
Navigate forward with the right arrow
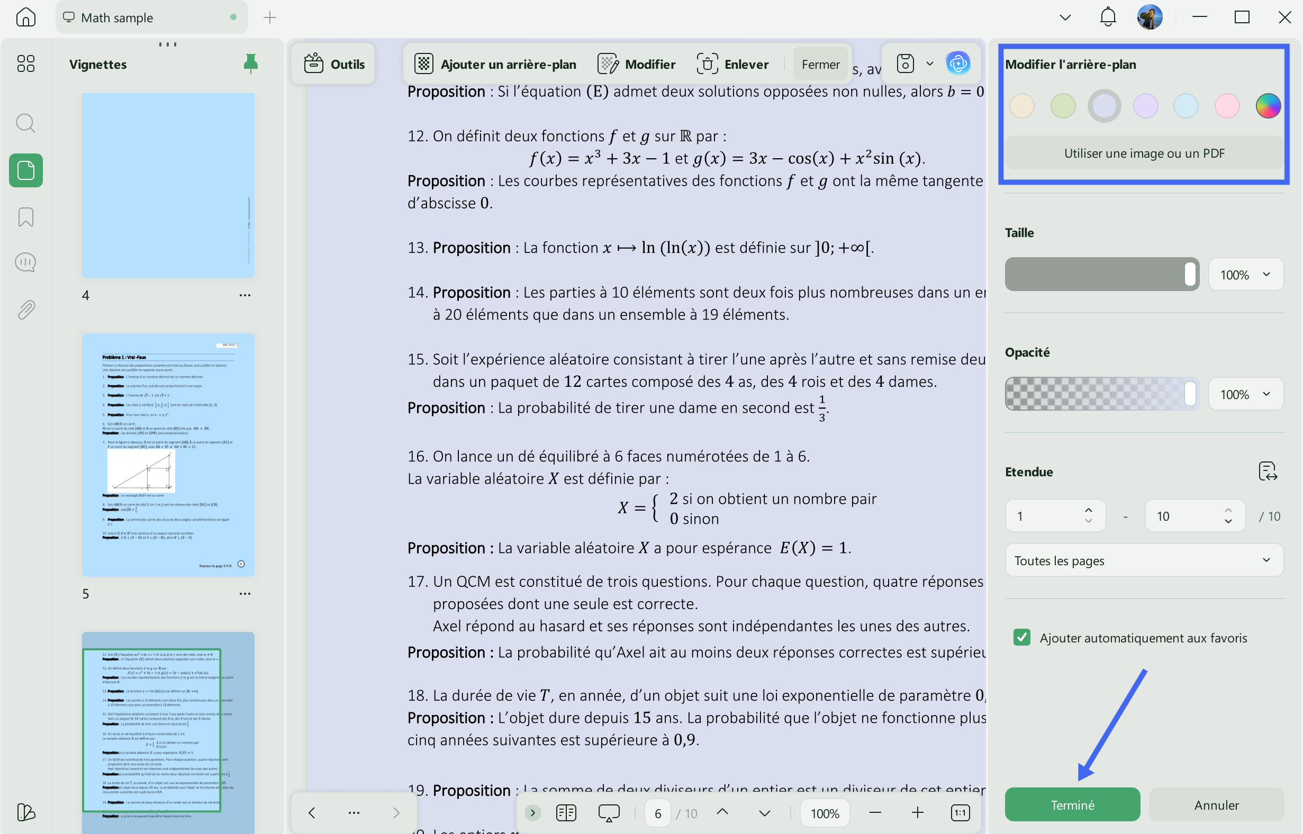pos(396,812)
